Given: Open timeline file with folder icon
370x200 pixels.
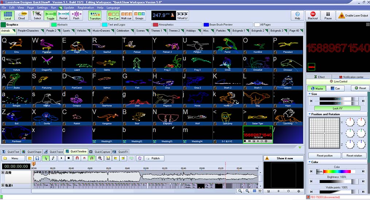Looking at the screenshot, I should pos(30,158).
